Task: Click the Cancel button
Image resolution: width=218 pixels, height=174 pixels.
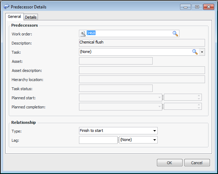Action: 197,163
